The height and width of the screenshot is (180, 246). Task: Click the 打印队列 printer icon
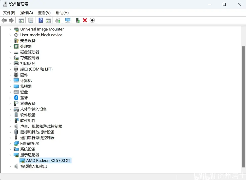tap(16, 63)
